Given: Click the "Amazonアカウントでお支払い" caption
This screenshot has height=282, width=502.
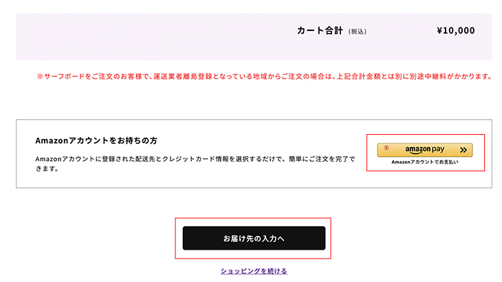Looking at the screenshot, I should click(x=424, y=163).
